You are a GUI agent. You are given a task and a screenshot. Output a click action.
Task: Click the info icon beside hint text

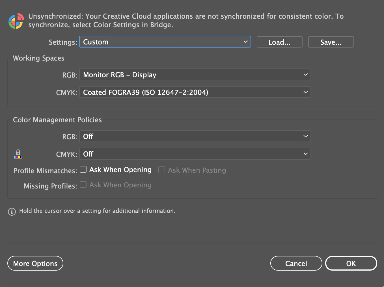click(12, 211)
